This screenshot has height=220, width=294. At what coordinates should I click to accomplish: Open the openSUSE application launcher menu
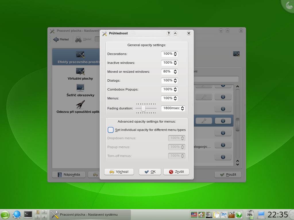(5, 215)
